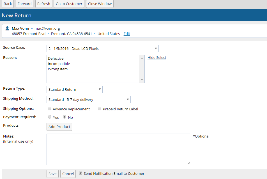Open the Shipping Method dropdown
Screen dimensions: 267x179
[88, 100]
